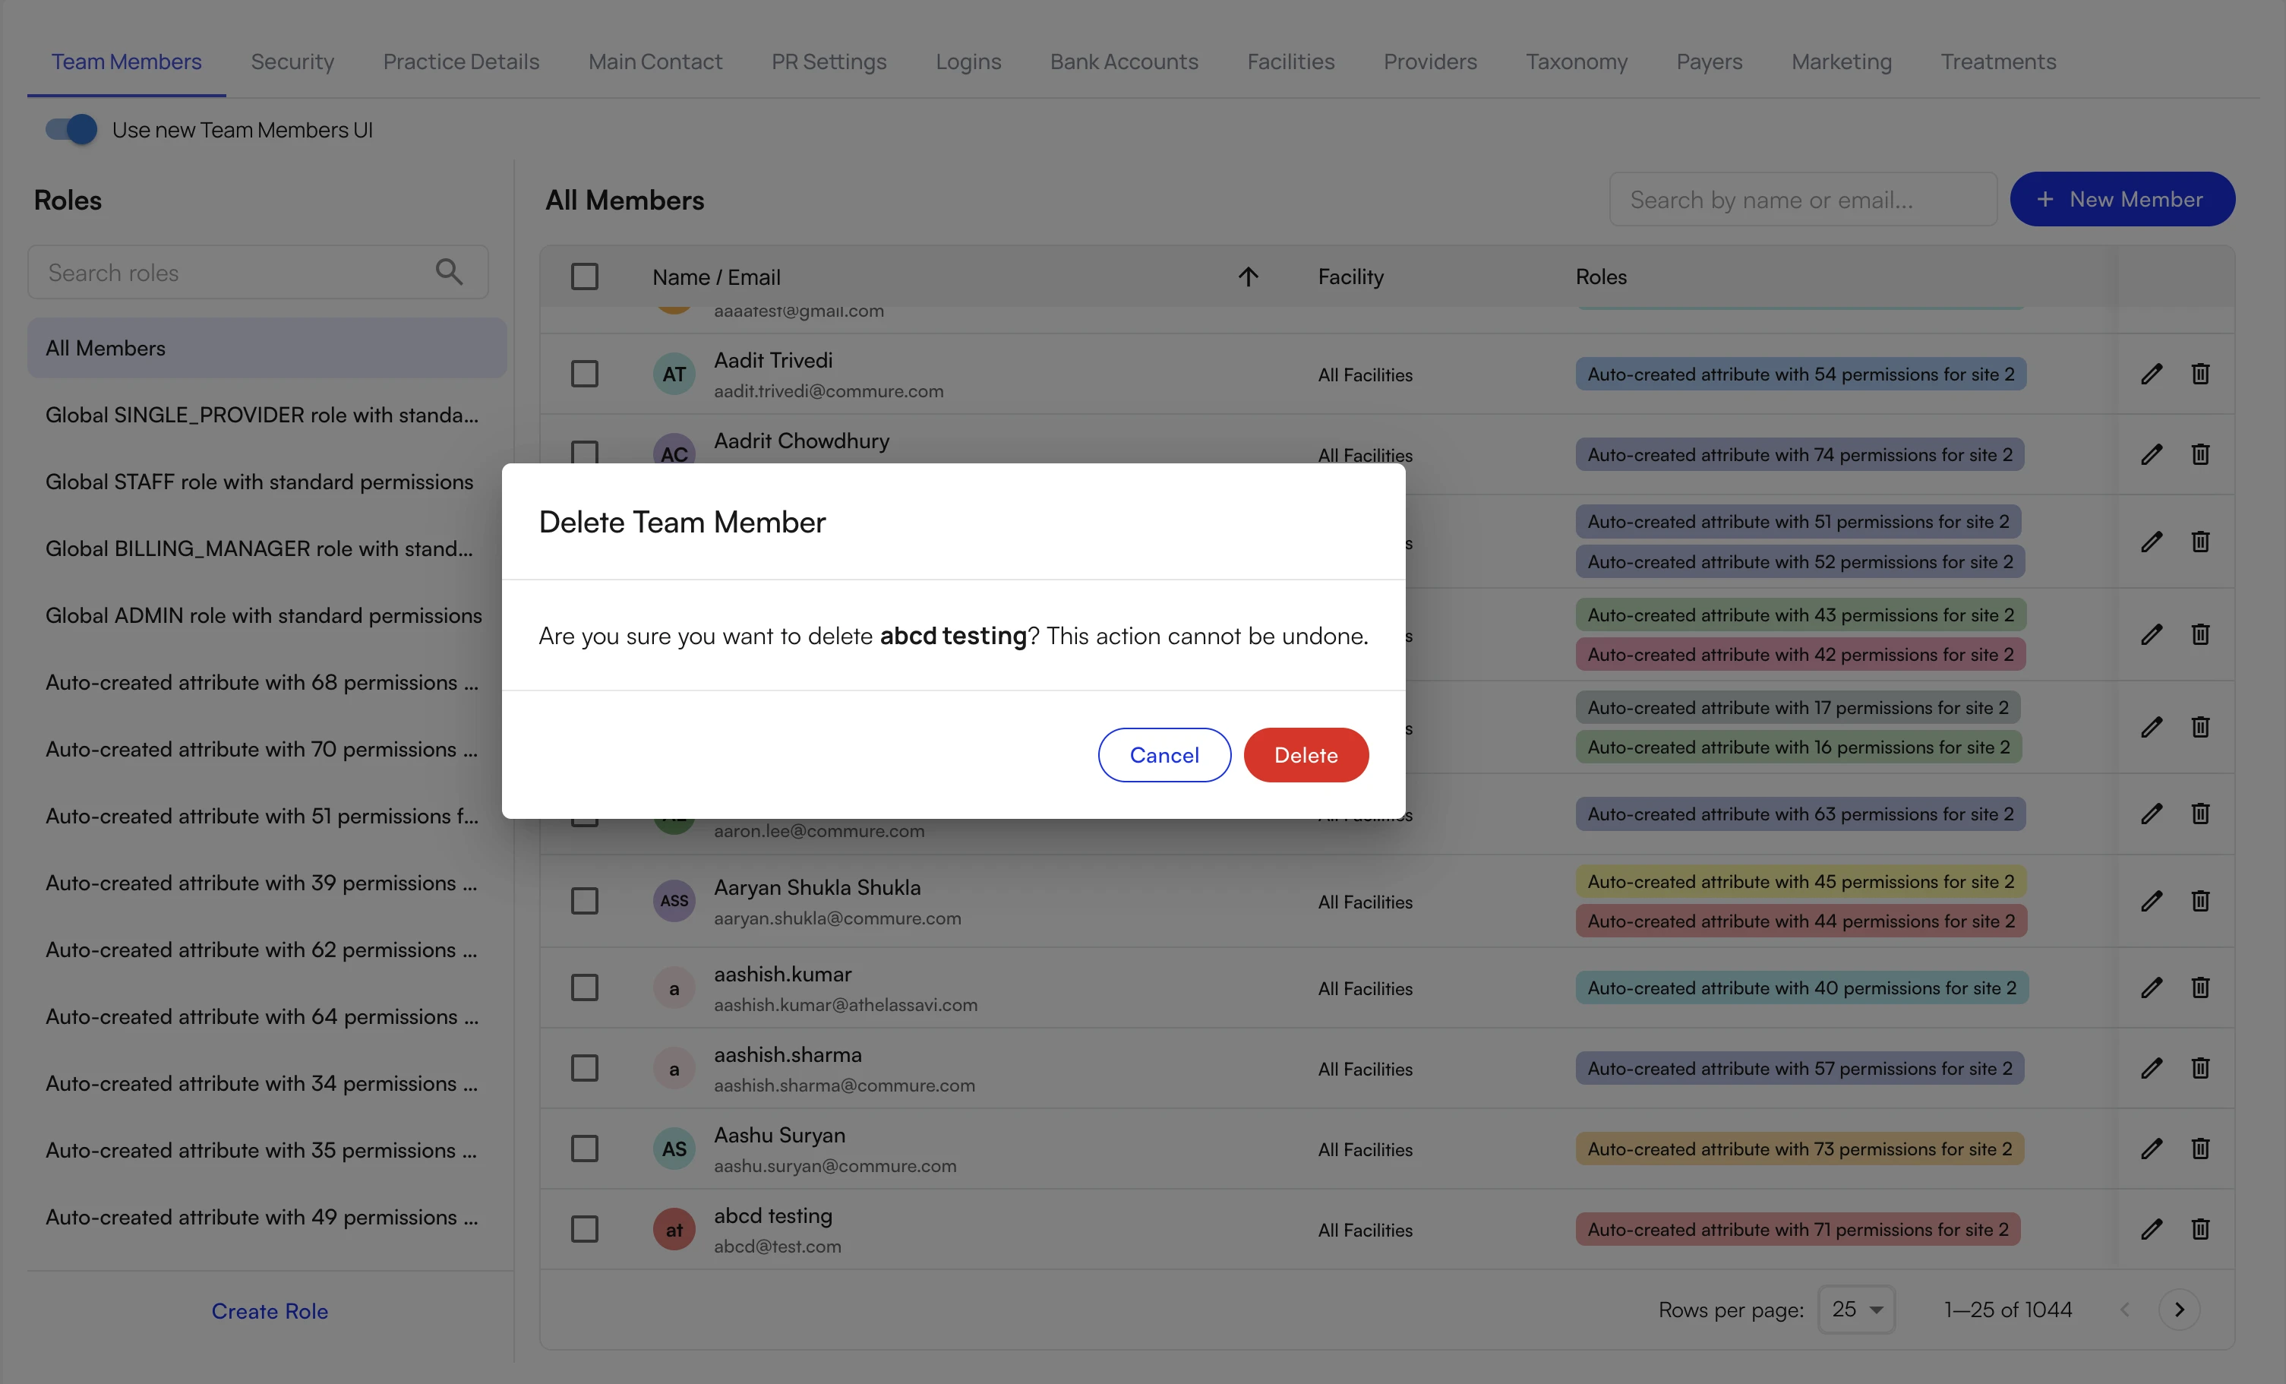Delete aashish.sharma with the trash icon

click(x=2199, y=1069)
